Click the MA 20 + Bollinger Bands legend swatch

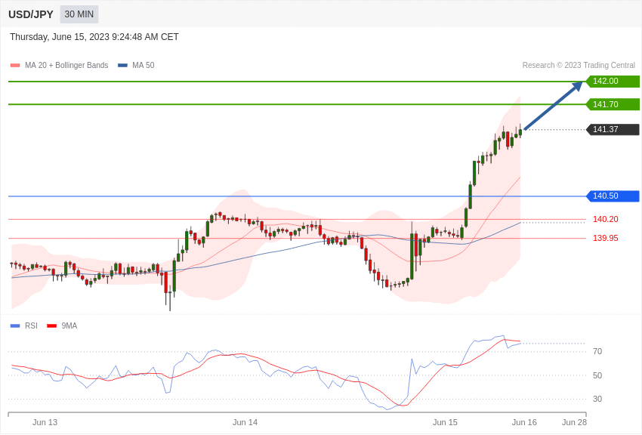tap(15, 66)
